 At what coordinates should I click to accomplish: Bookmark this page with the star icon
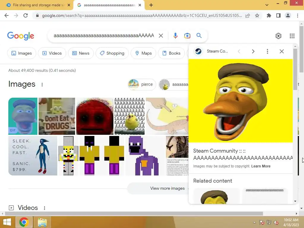[x=257, y=15]
